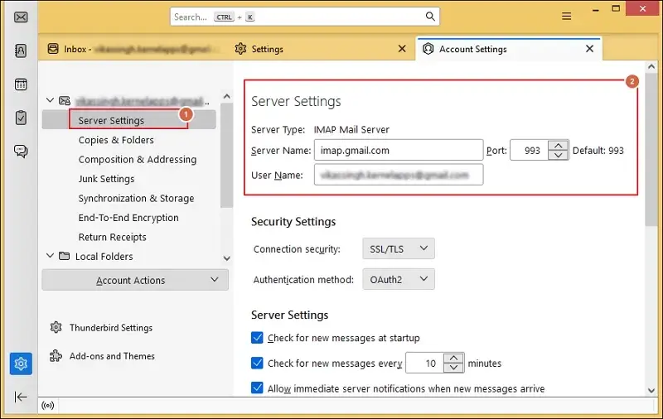The width and height of the screenshot is (663, 419).
Task: Click account tree scroll up arrow
Action: (226, 97)
